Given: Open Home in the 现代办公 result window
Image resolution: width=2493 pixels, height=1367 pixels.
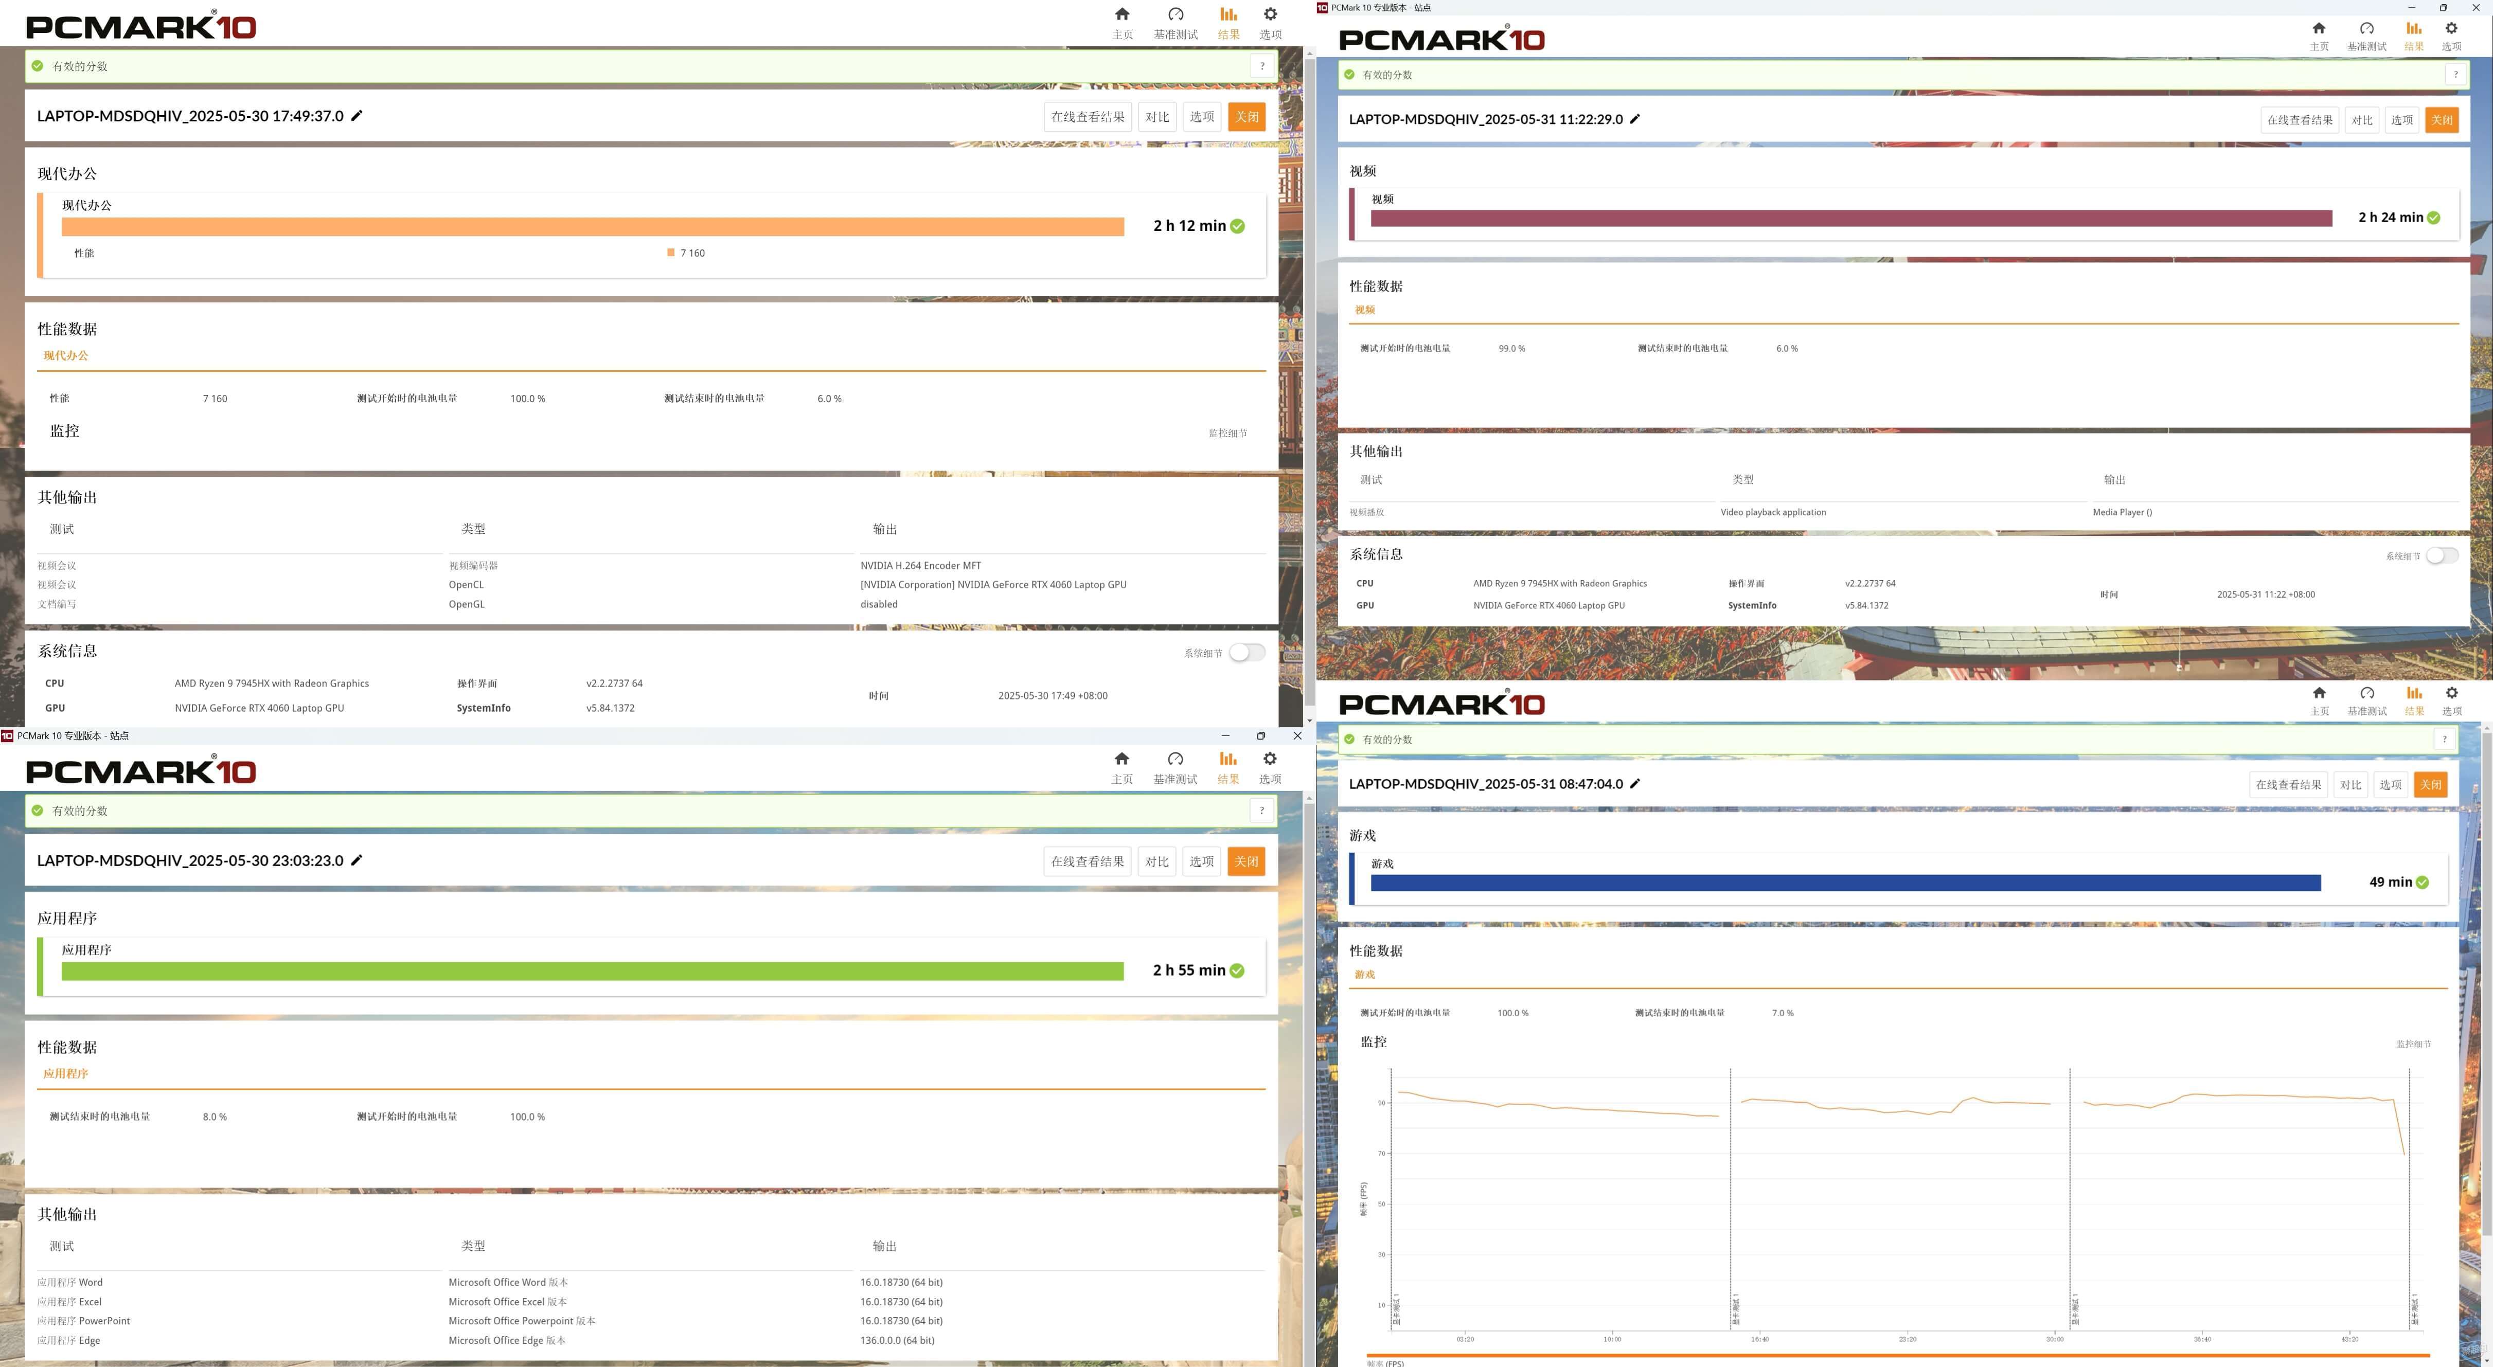Looking at the screenshot, I should (1121, 23).
